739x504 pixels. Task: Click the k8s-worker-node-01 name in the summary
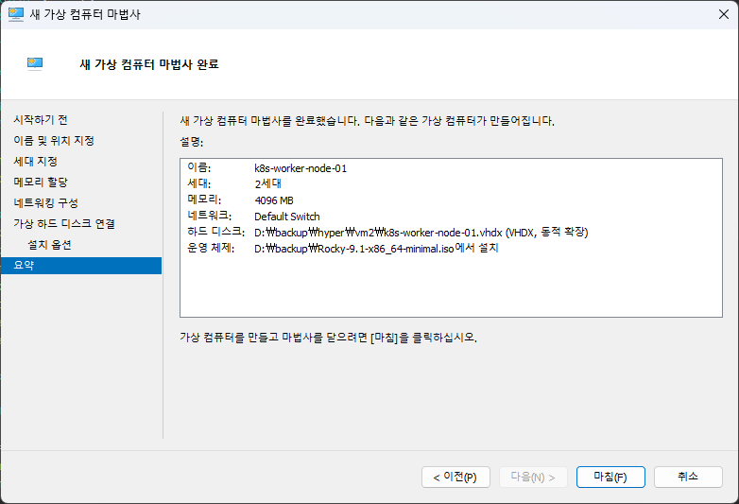(x=301, y=168)
